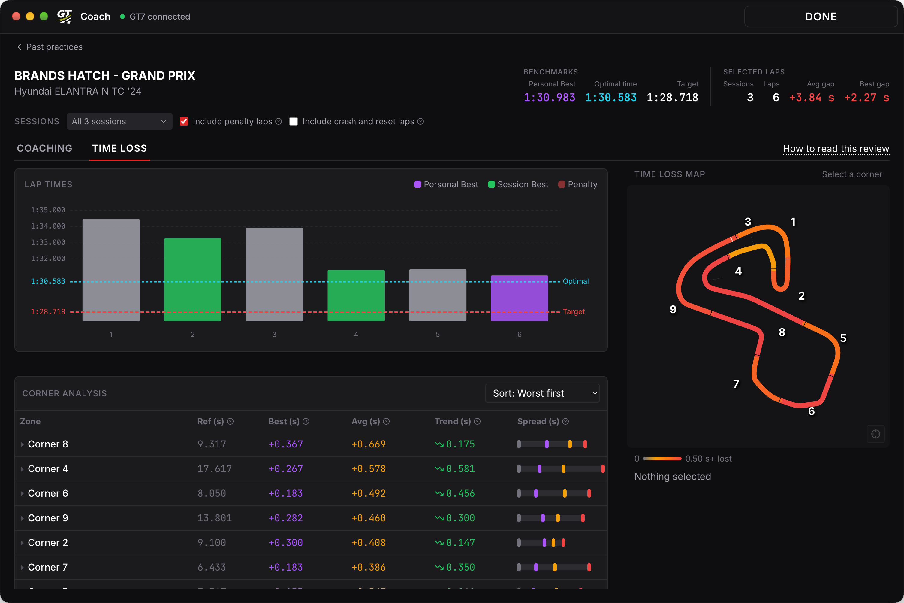Image resolution: width=904 pixels, height=603 pixels.
Task: Expand the Corner 8 row
Action: (22, 444)
